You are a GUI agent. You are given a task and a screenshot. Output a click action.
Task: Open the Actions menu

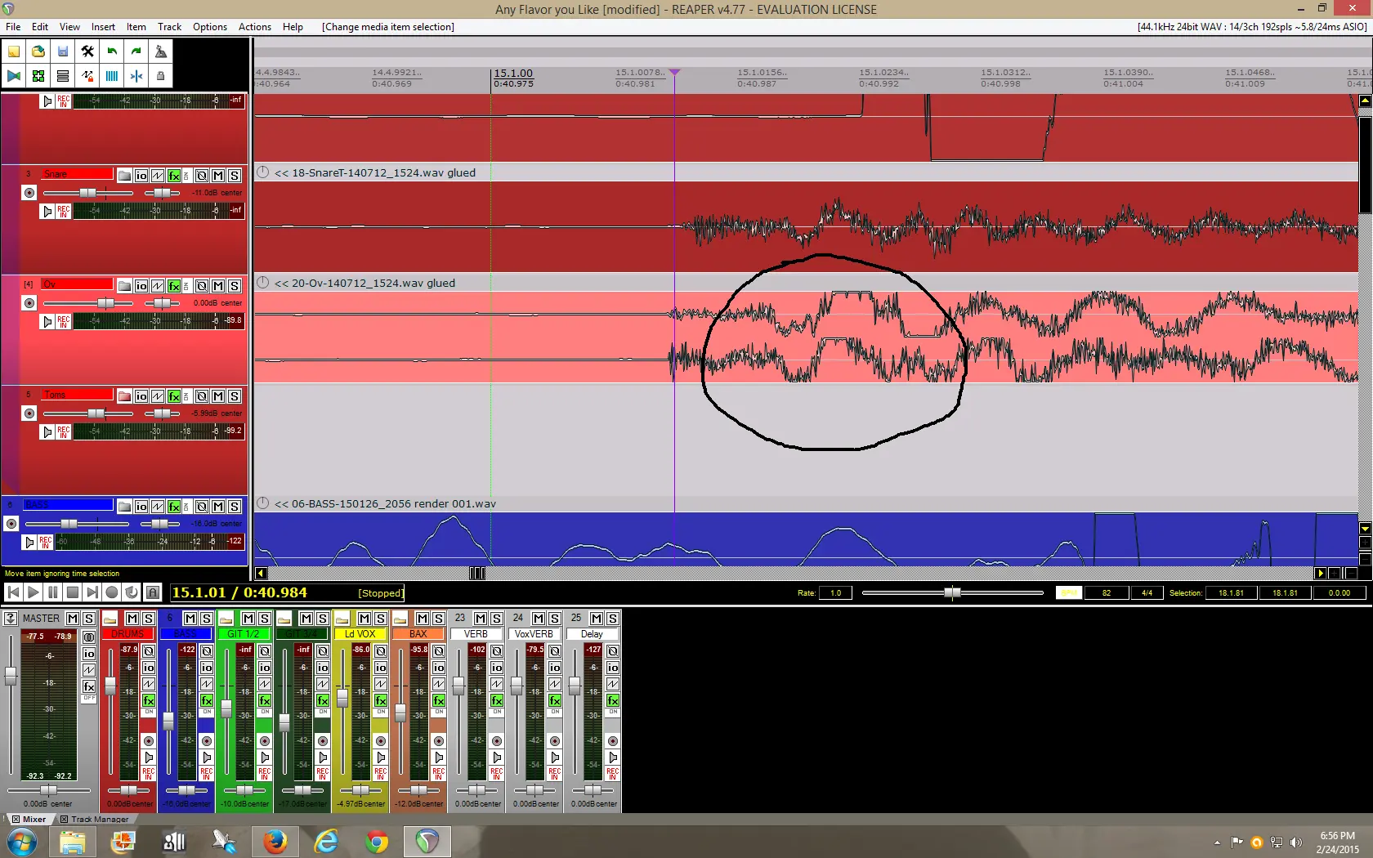254,27
